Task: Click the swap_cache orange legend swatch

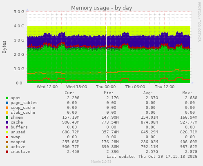Action: [7, 108]
